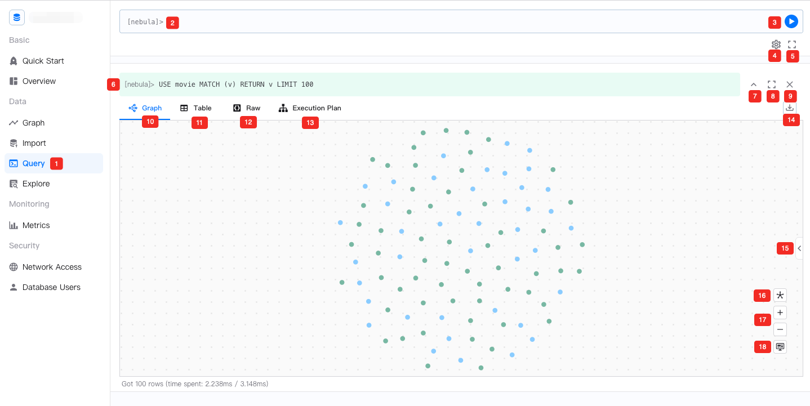
Task: Click in the nebula query input field
Action: 451,22
